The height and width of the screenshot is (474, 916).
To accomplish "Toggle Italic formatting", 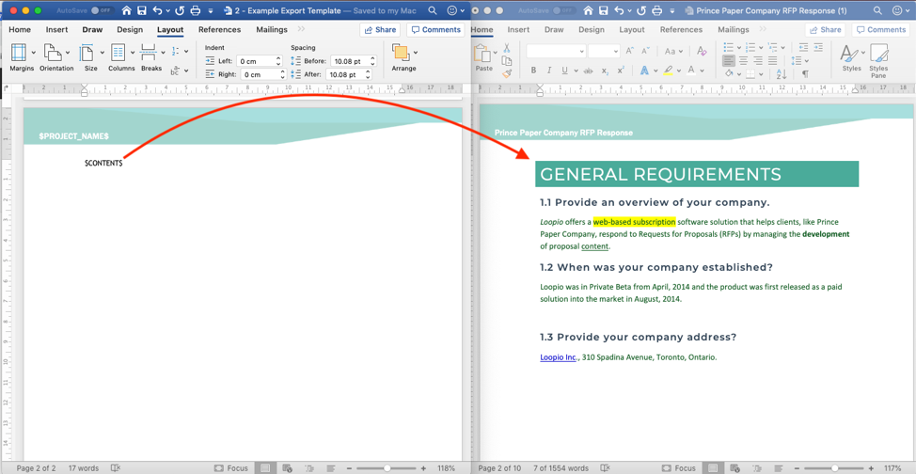I will (548, 71).
